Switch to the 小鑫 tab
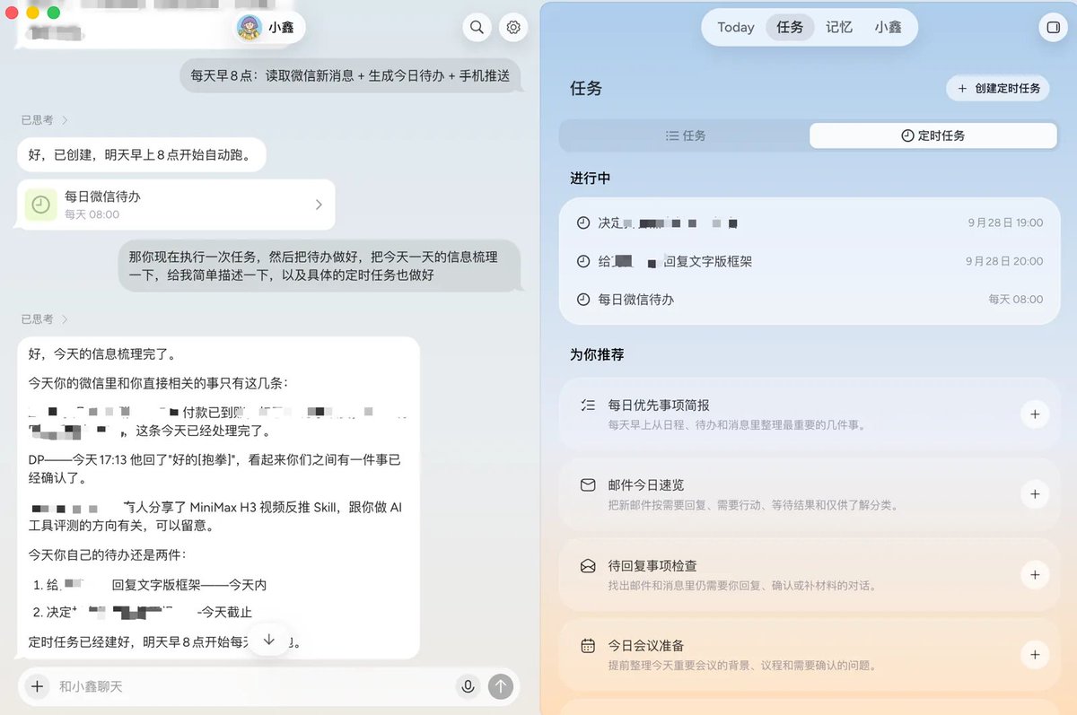The image size is (1077, 715). (x=889, y=28)
